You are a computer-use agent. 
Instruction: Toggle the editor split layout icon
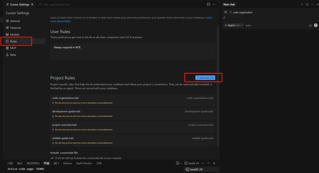209,4
